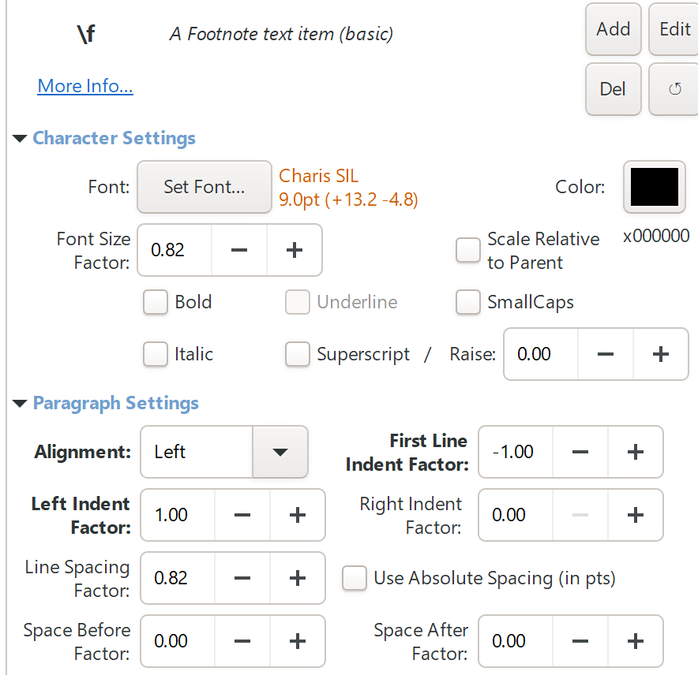Check Scale Relative to Parent
The width and height of the screenshot is (698, 675).
468,250
